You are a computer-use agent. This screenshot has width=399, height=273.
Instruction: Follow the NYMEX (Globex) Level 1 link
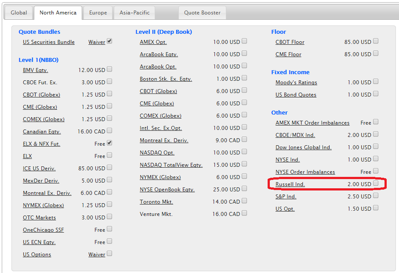[x=43, y=205]
